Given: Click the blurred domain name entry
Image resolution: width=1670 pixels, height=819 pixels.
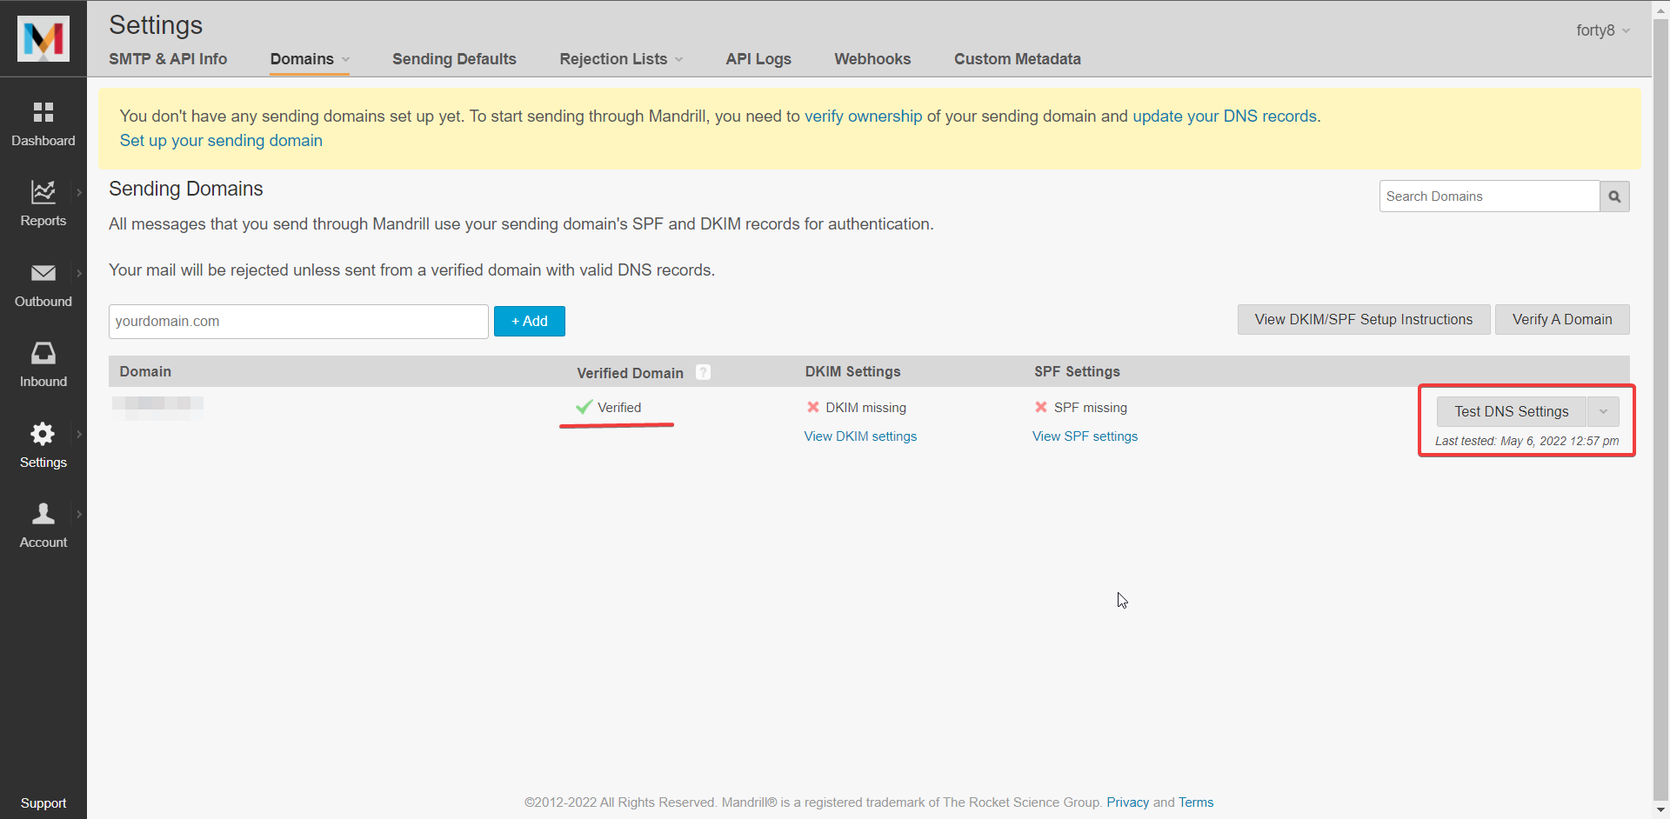Looking at the screenshot, I should [157, 407].
